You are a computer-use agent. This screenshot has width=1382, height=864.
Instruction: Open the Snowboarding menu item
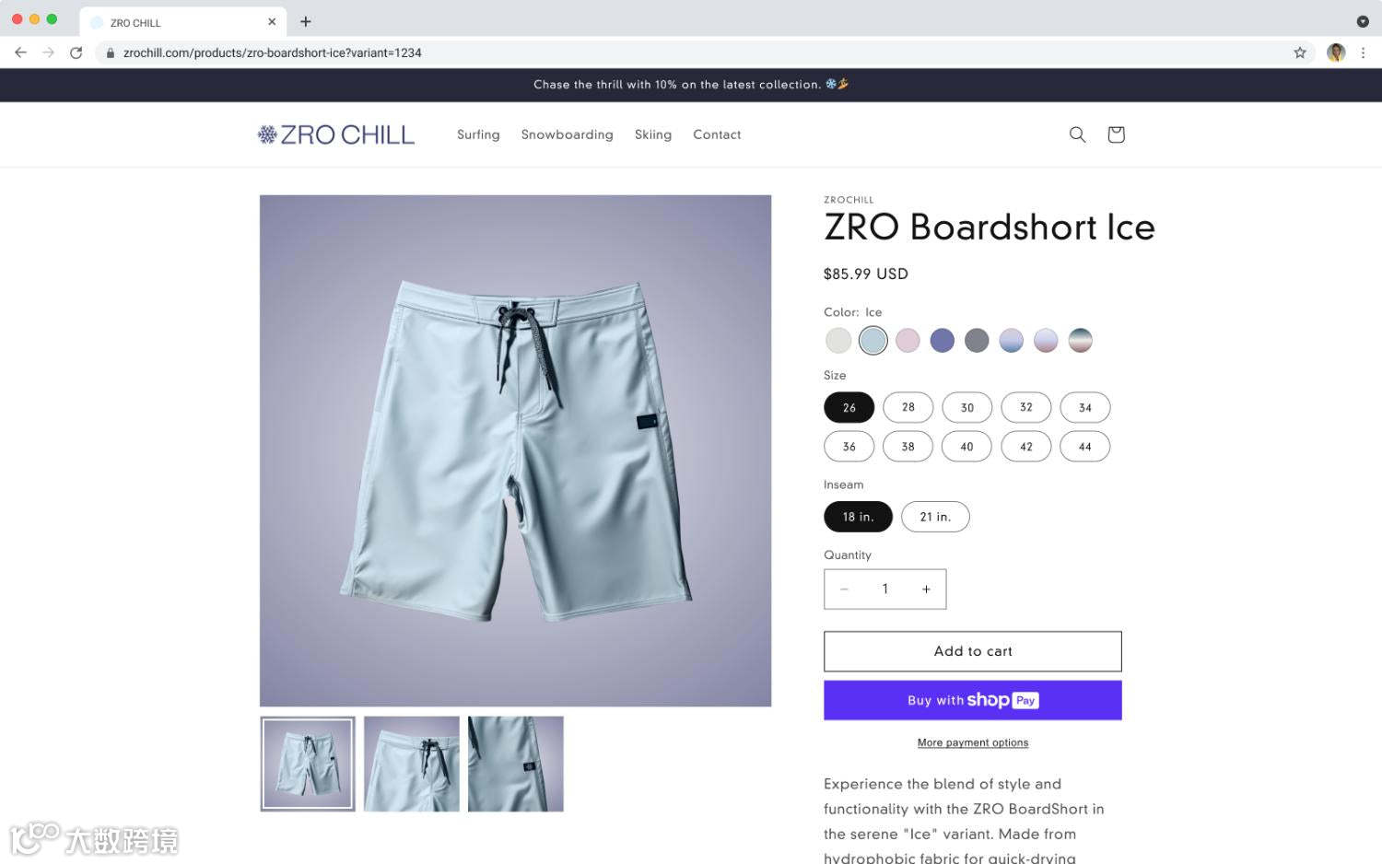567,134
